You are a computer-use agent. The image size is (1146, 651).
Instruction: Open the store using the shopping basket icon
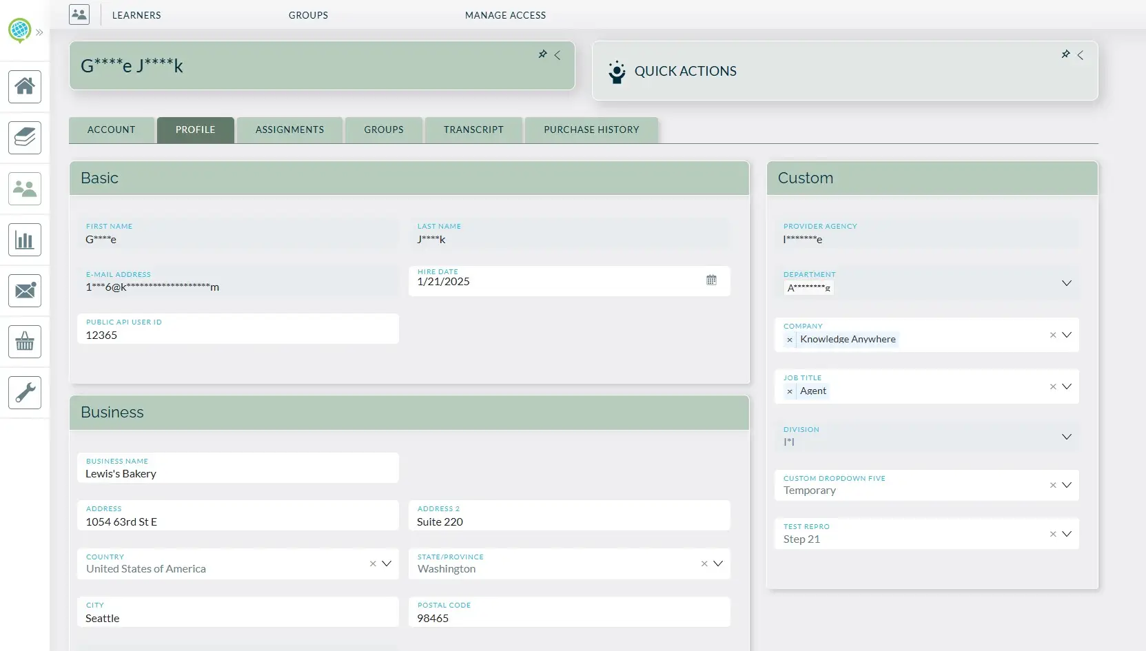[x=25, y=341]
